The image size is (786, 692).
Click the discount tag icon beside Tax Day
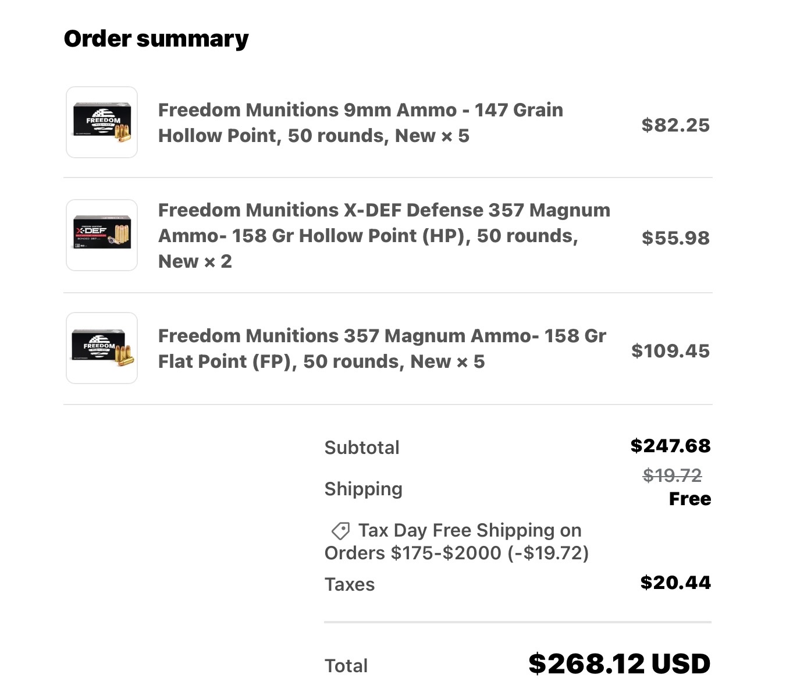pyautogui.click(x=340, y=531)
